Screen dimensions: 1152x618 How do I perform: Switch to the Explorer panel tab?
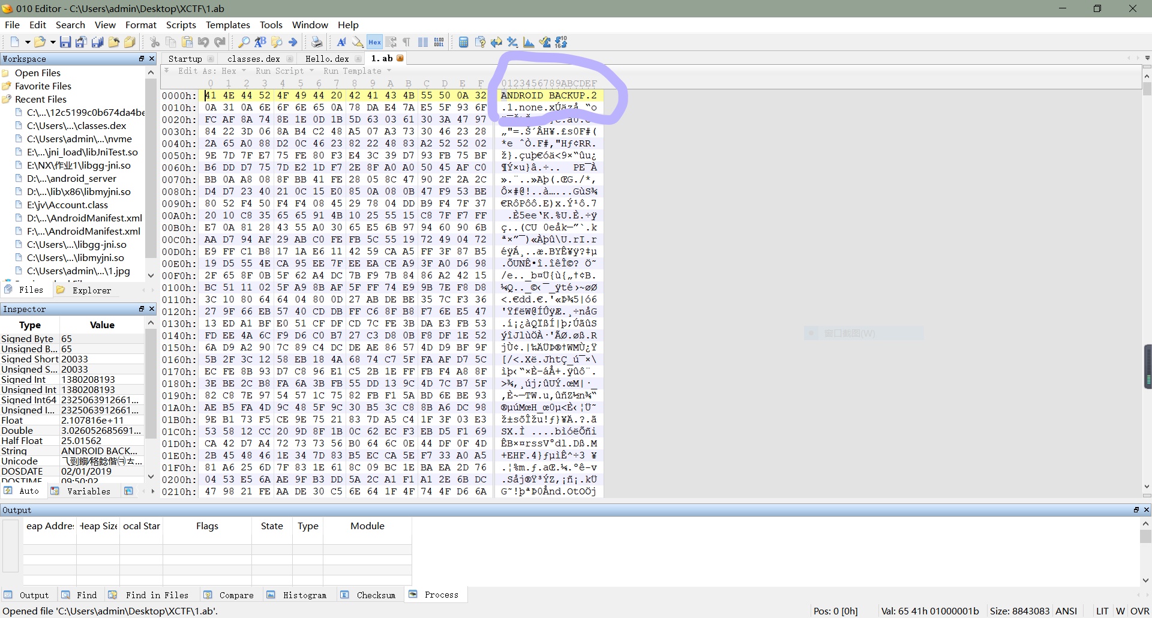[x=91, y=290]
